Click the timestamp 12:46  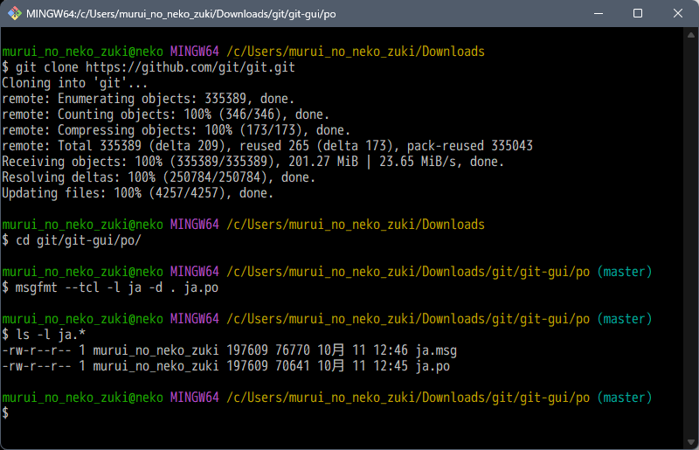(x=391, y=350)
